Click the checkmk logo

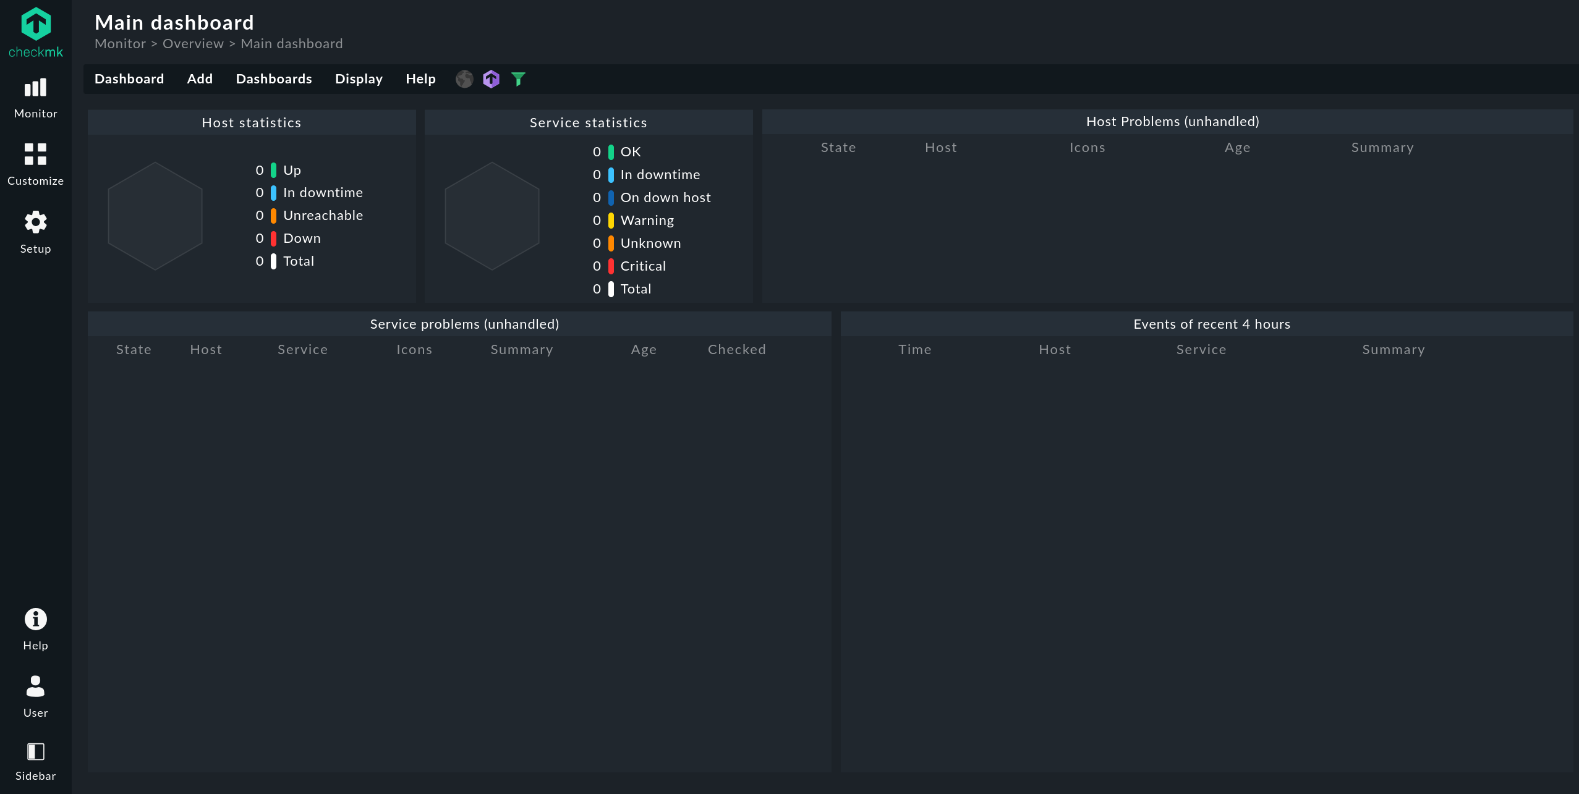(x=36, y=32)
